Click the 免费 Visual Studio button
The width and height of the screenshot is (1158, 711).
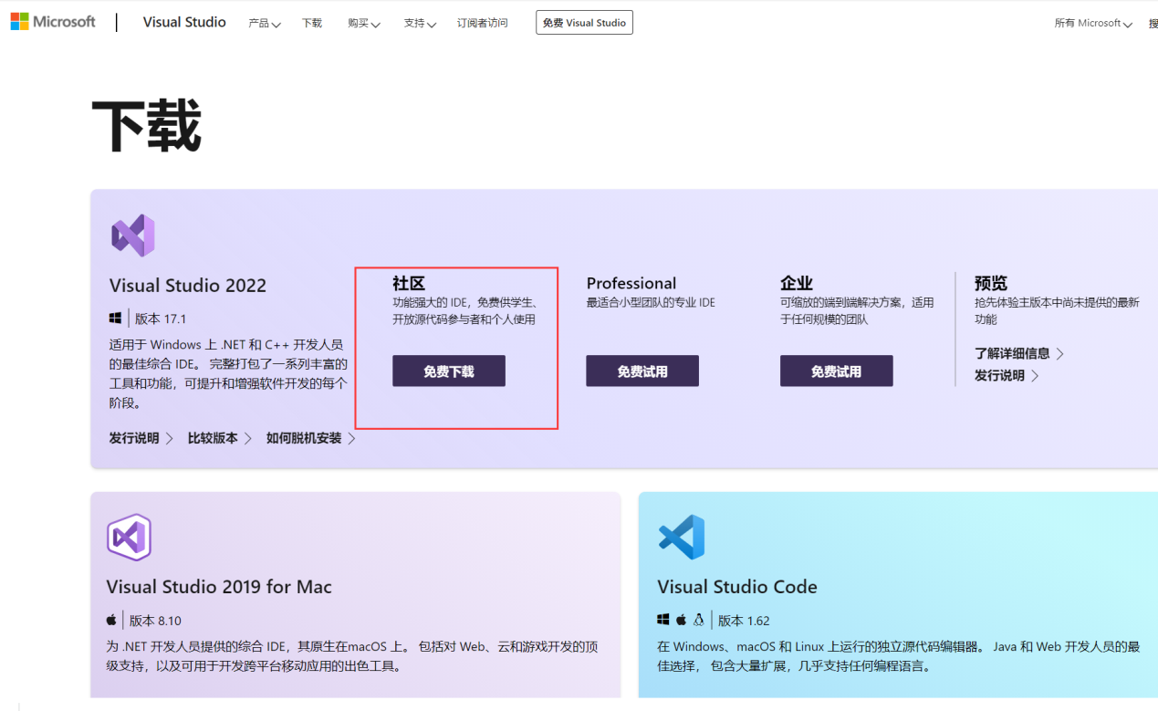(584, 23)
